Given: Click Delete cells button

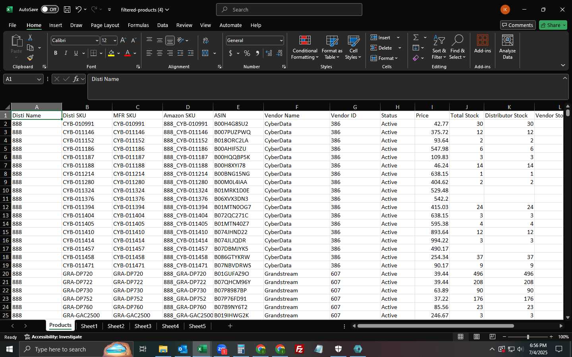Looking at the screenshot, I should 381,48.
